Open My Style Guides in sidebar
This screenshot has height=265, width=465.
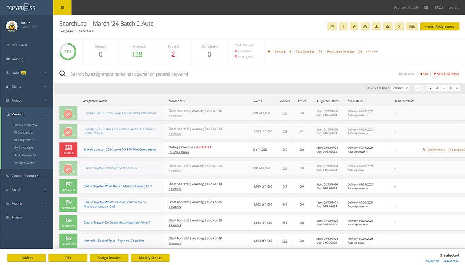coord(24,163)
